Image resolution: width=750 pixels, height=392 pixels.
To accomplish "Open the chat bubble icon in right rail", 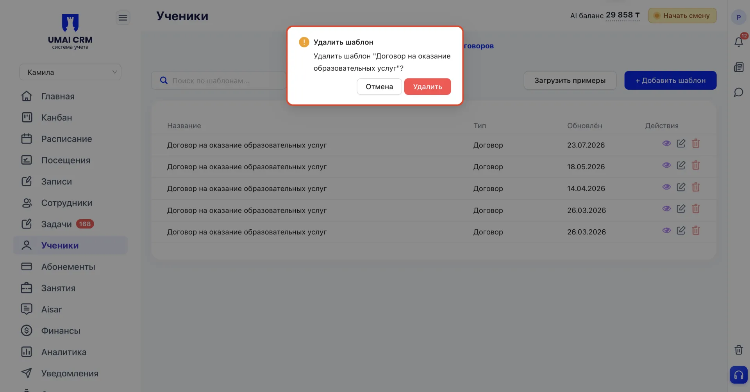I will [739, 92].
